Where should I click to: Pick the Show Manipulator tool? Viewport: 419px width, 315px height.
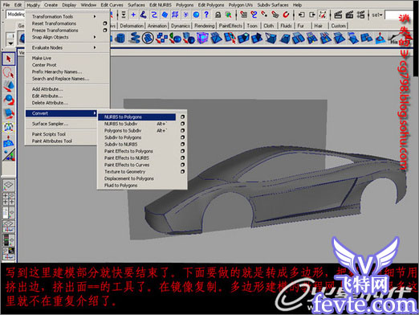click(x=9, y=155)
